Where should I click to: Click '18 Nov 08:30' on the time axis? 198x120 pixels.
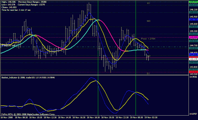pyautogui.click(x=21, y=117)
